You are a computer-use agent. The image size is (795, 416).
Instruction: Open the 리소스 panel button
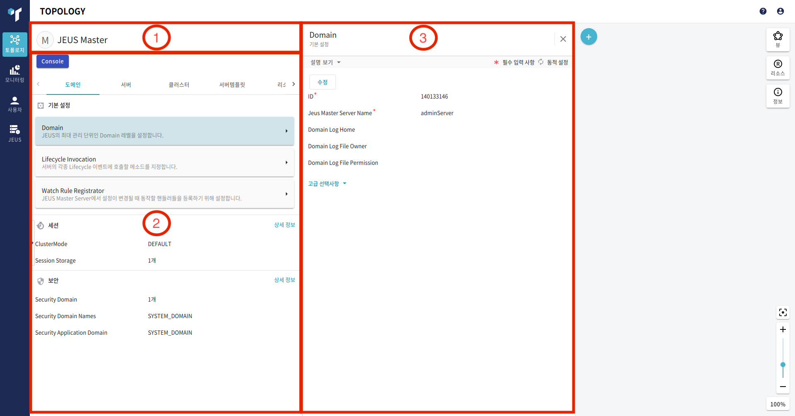click(x=778, y=68)
